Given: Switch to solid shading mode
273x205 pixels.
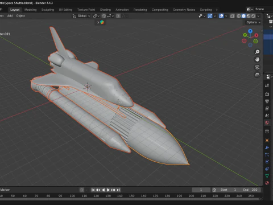Looking at the screenshot, I should click(243, 16).
